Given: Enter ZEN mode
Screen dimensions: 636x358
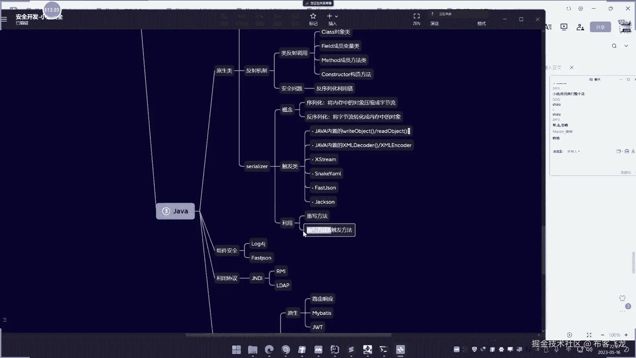Looking at the screenshot, I should 416,16.
